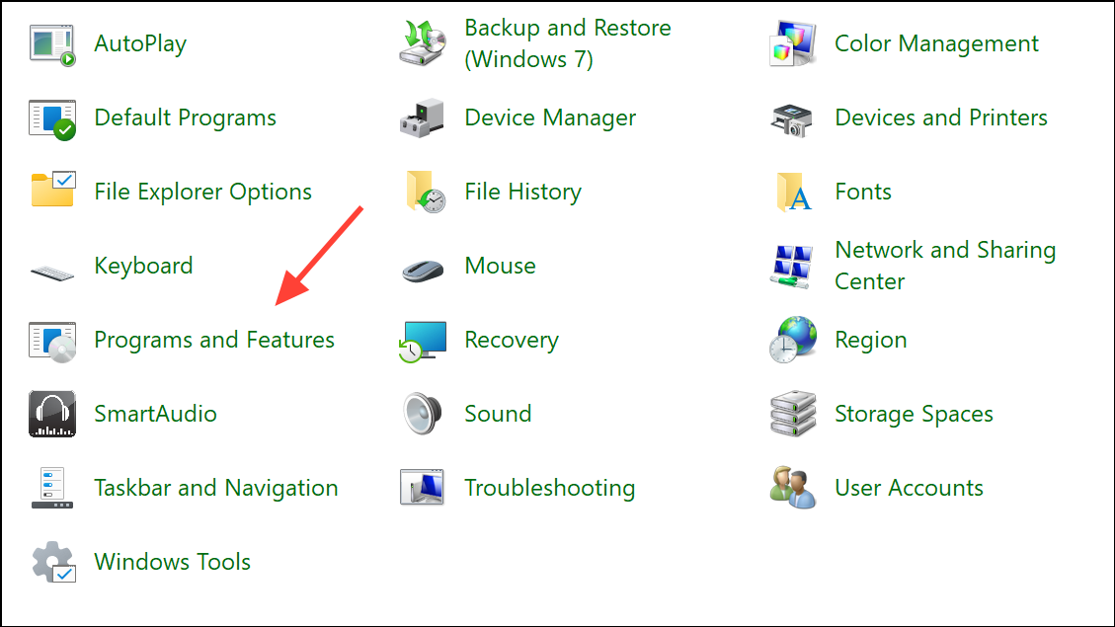1115x627 pixels.
Task: Select the User Accounts link
Action: click(909, 489)
